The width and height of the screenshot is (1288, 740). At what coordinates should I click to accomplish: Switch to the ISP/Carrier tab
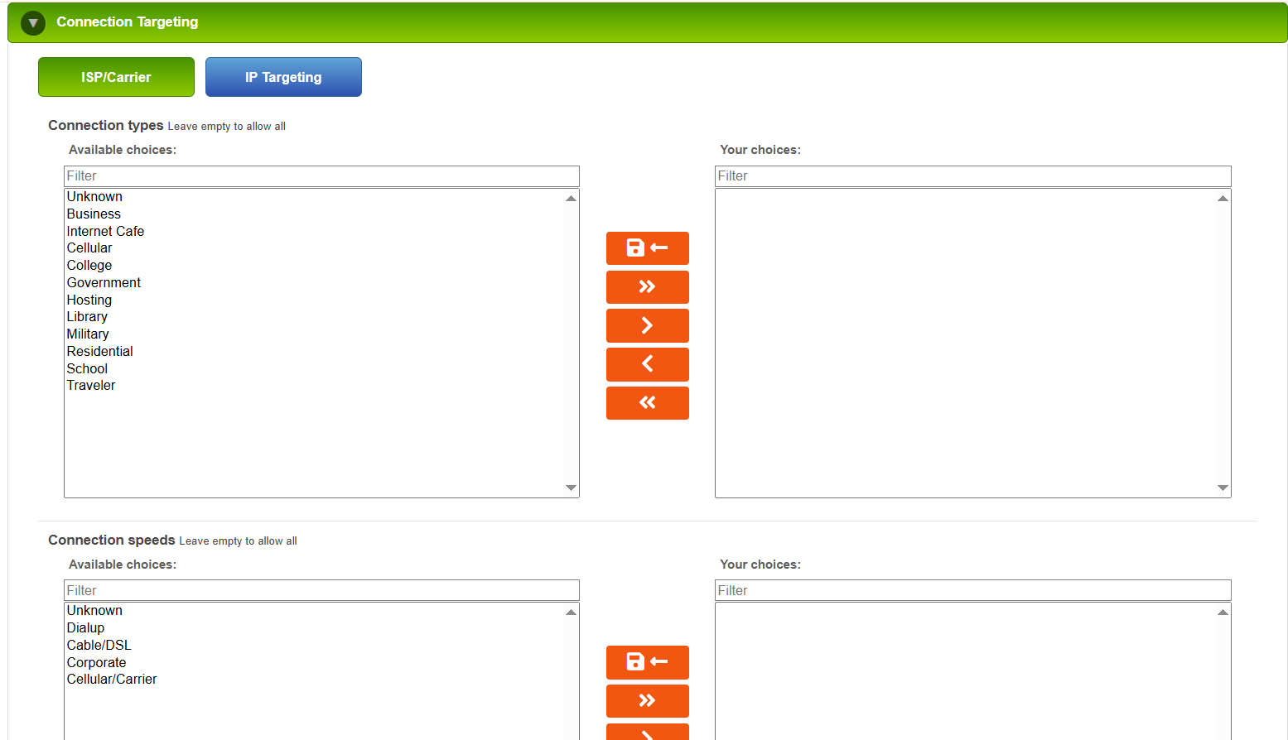[116, 77]
